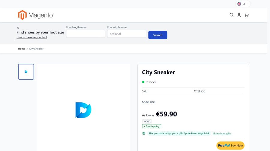Click the OTSHOE SKU value
Image resolution: width=270 pixels, height=151 pixels.
(199, 91)
